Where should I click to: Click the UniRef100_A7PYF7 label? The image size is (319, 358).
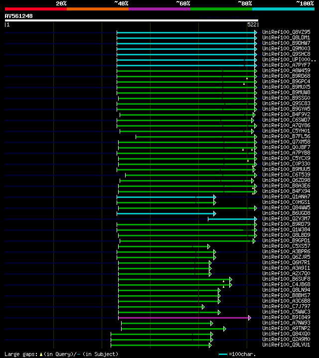286,65
